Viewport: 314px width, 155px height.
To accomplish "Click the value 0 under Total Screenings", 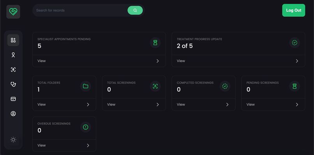I will 109,89.
